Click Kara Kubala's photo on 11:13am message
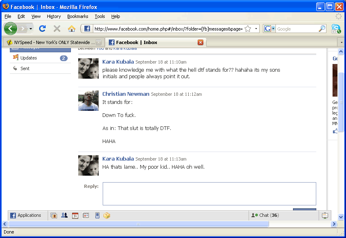The height and width of the screenshot is (238, 346). click(x=88, y=165)
